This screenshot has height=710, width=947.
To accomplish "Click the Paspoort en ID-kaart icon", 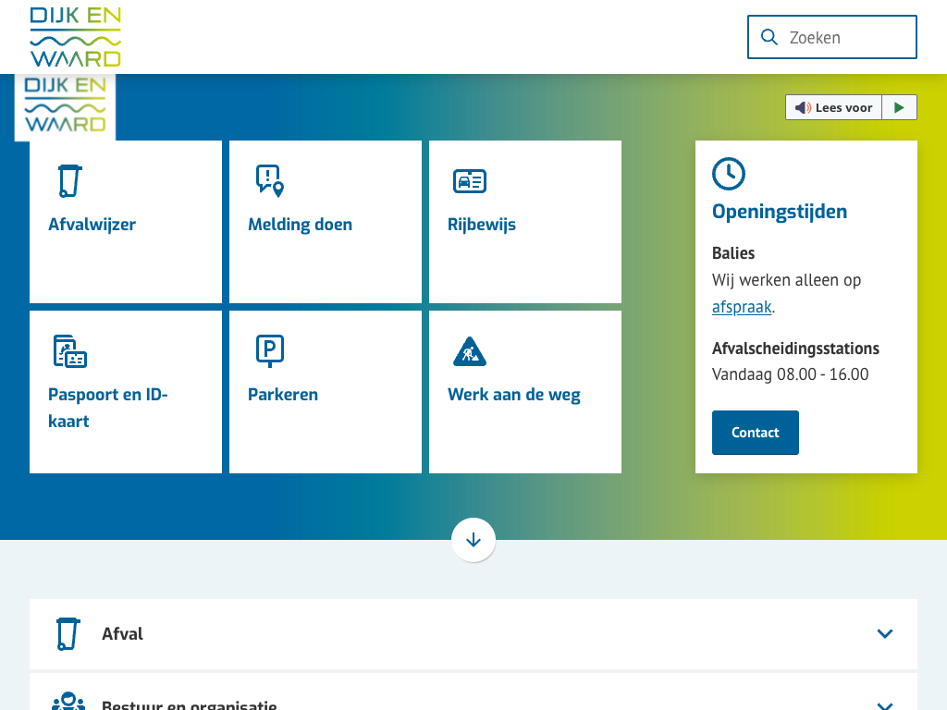I will [x=69, y=351].
